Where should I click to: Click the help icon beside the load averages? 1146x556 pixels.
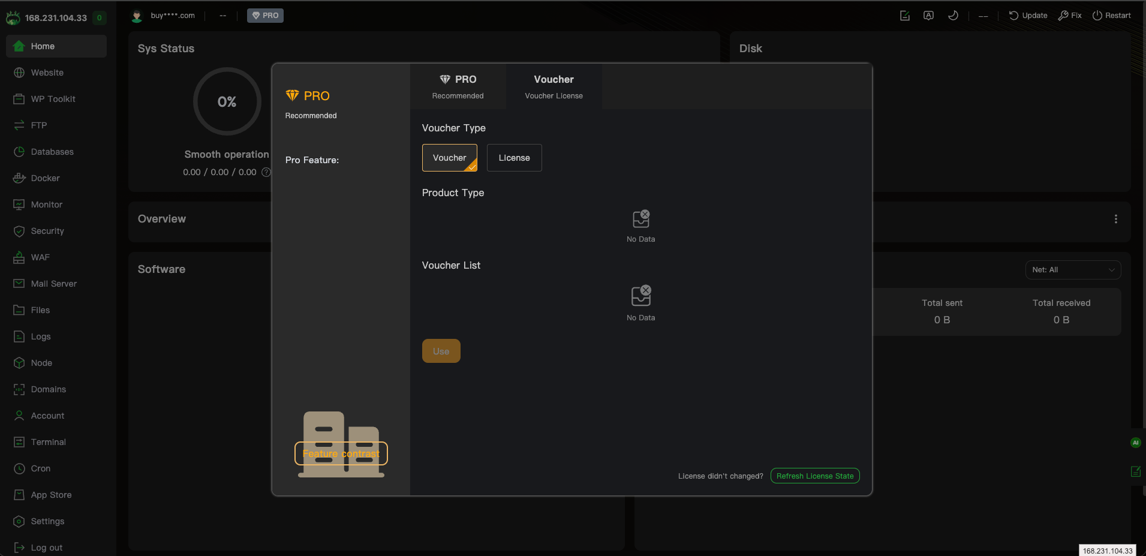[x=266, y=172]
